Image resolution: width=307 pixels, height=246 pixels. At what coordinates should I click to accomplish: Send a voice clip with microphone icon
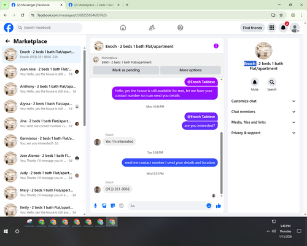(x=95, y=205)
